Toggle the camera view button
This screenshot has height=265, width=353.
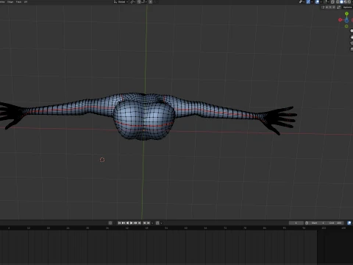pos(352,43)
